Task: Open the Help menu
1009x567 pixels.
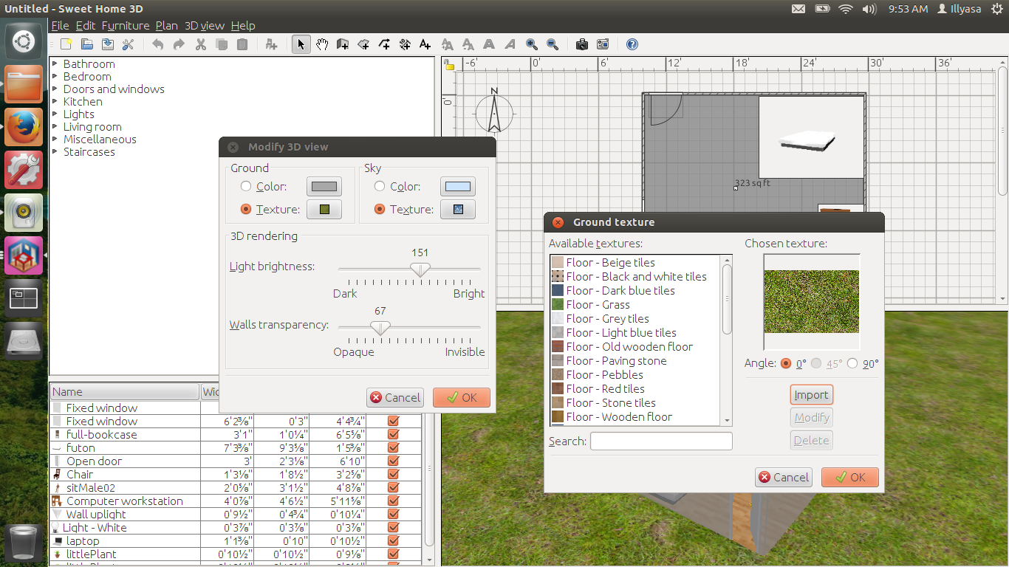Action: [243, 26]
